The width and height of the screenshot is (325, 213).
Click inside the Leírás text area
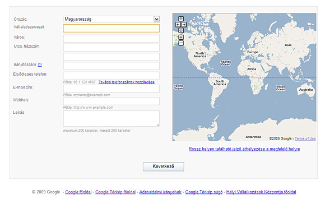(112, 118)
